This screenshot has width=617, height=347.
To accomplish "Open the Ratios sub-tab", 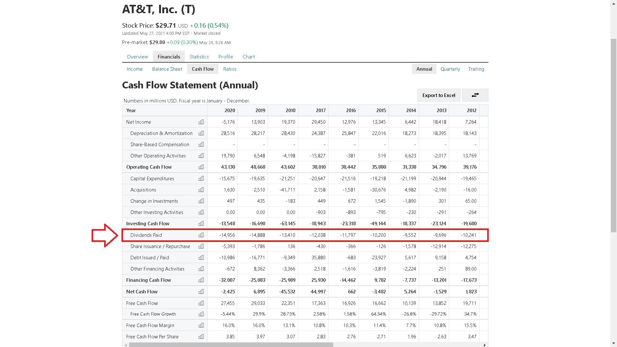I will point(230,69).
